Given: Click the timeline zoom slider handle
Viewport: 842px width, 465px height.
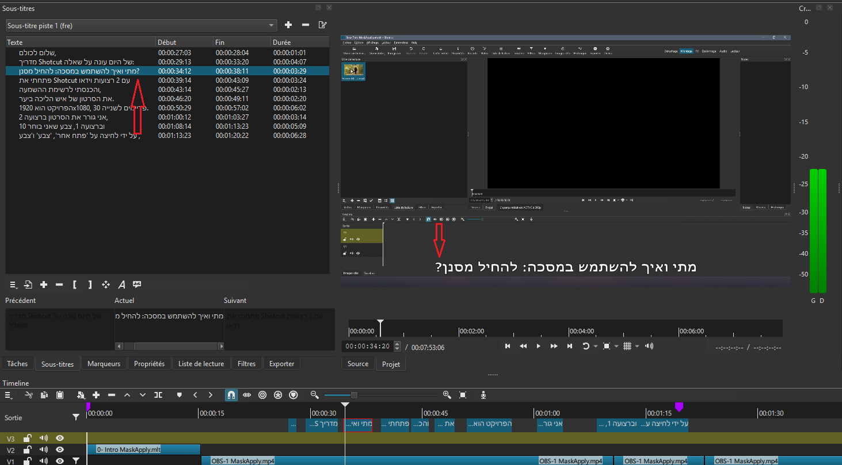Looking at the screenshot, I should click(x=354, y=395).
